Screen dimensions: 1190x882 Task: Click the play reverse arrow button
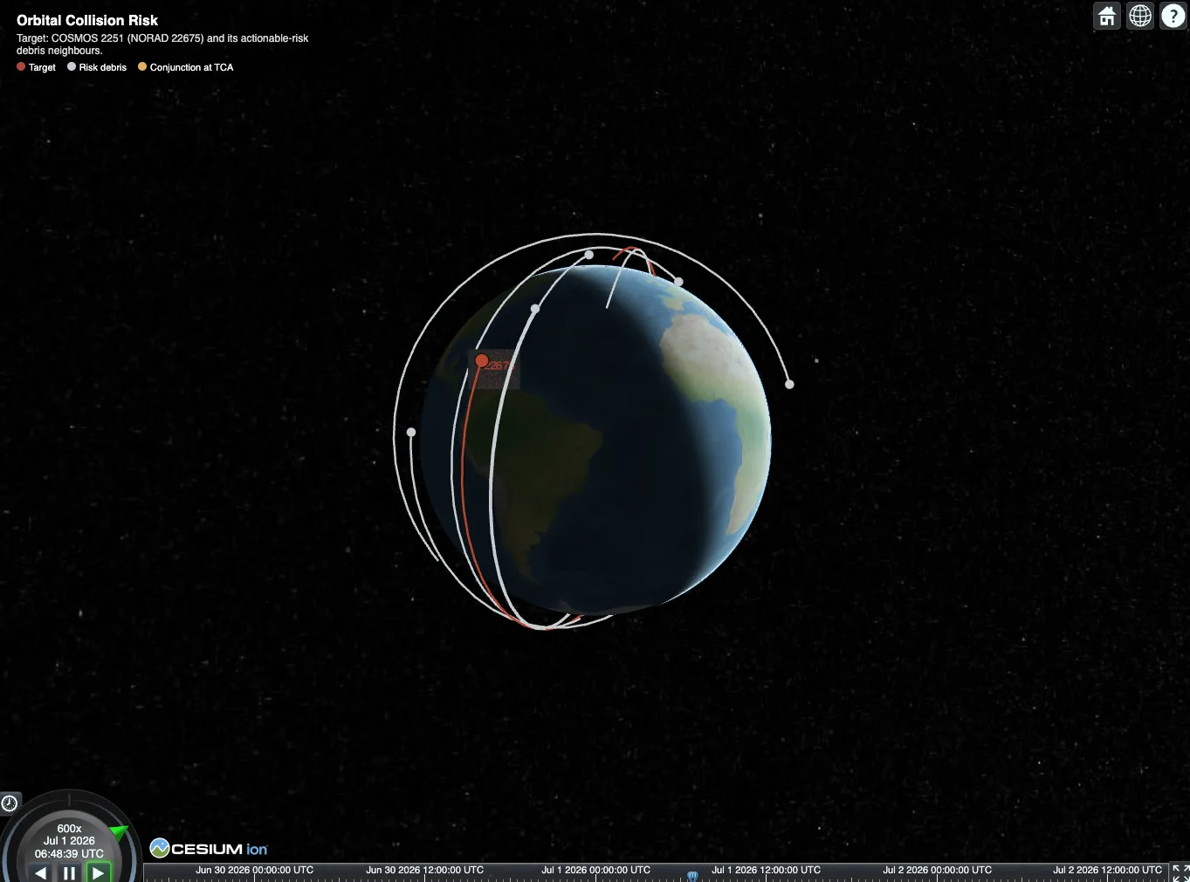[x=40, y=872]
